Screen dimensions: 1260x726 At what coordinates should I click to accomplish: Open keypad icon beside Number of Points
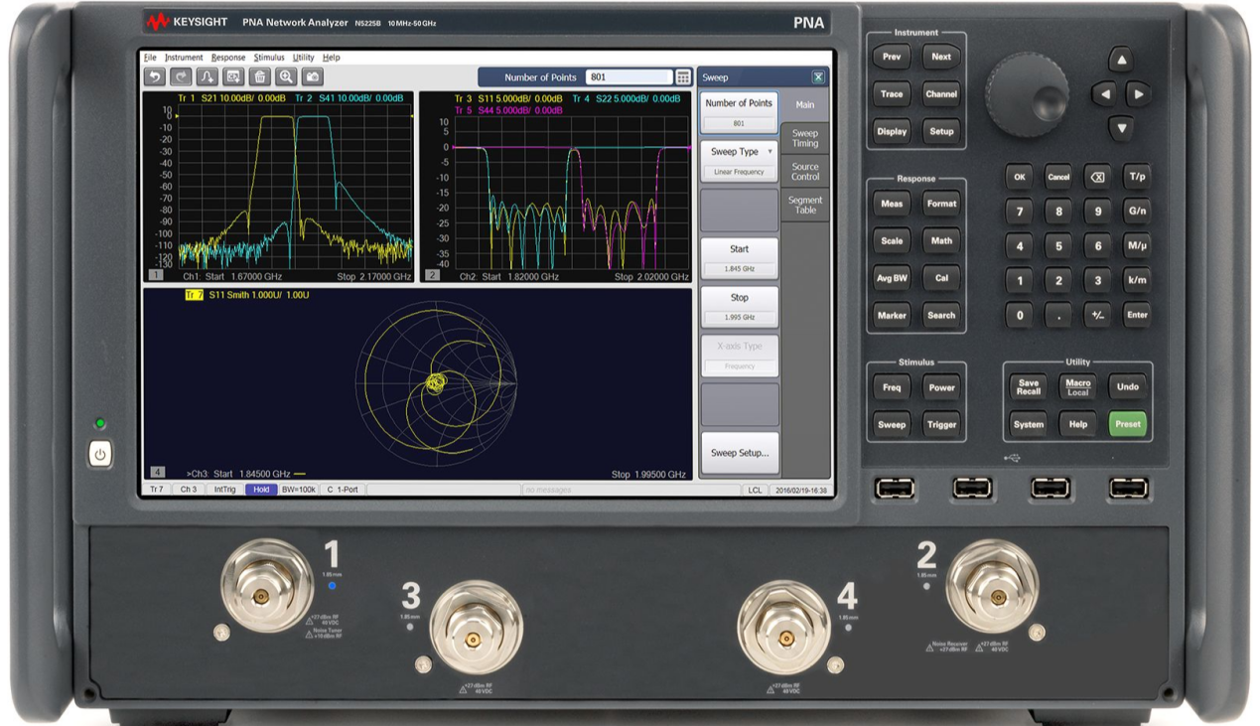[683, 77]
